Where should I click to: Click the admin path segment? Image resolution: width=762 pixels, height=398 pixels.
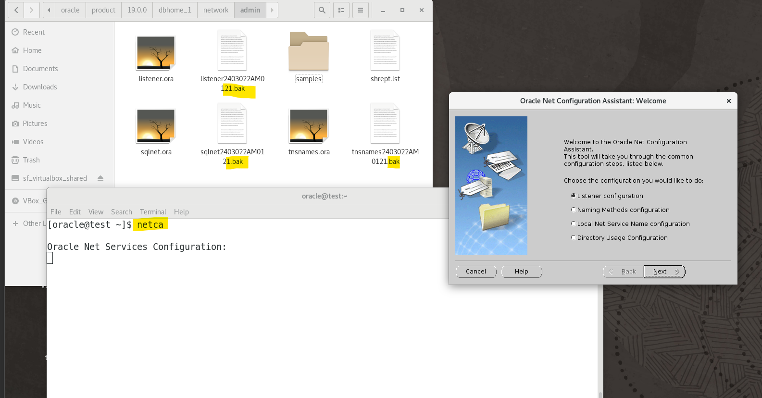(x=250, y=10)
